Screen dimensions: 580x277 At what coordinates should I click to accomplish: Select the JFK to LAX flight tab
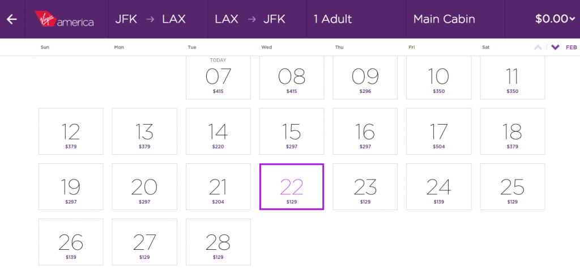pos(158,19)
